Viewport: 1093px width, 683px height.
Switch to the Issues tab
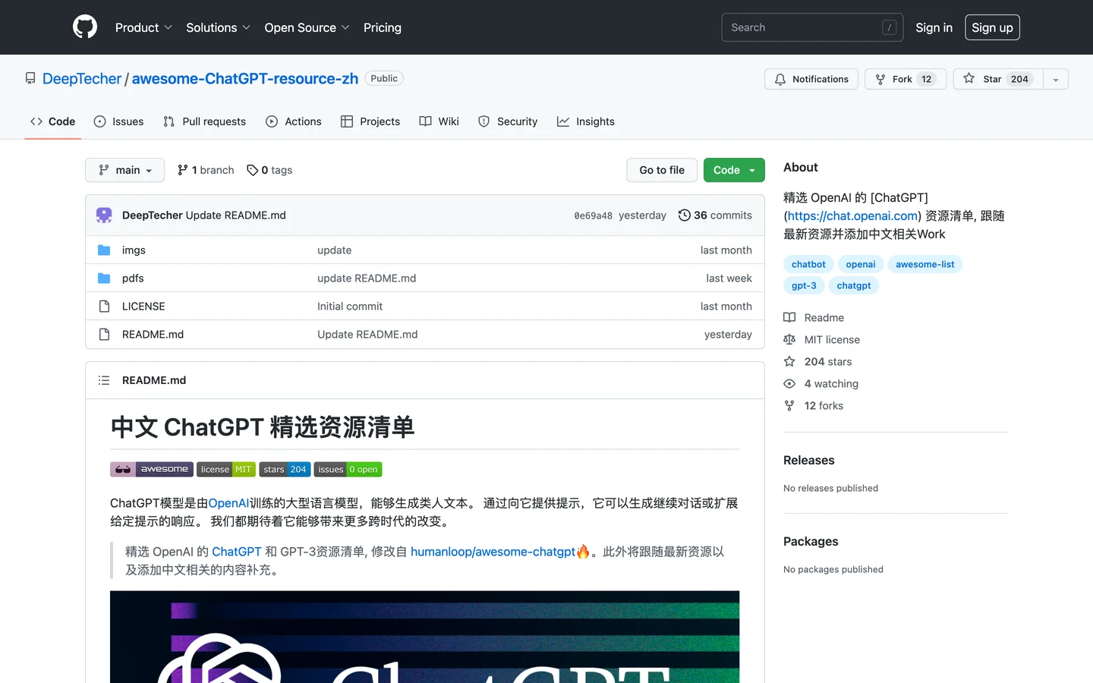pyautogui.click(x=118, y=121)
